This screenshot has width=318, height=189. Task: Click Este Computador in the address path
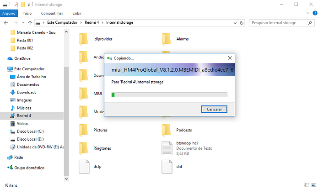tap(62, 22)
